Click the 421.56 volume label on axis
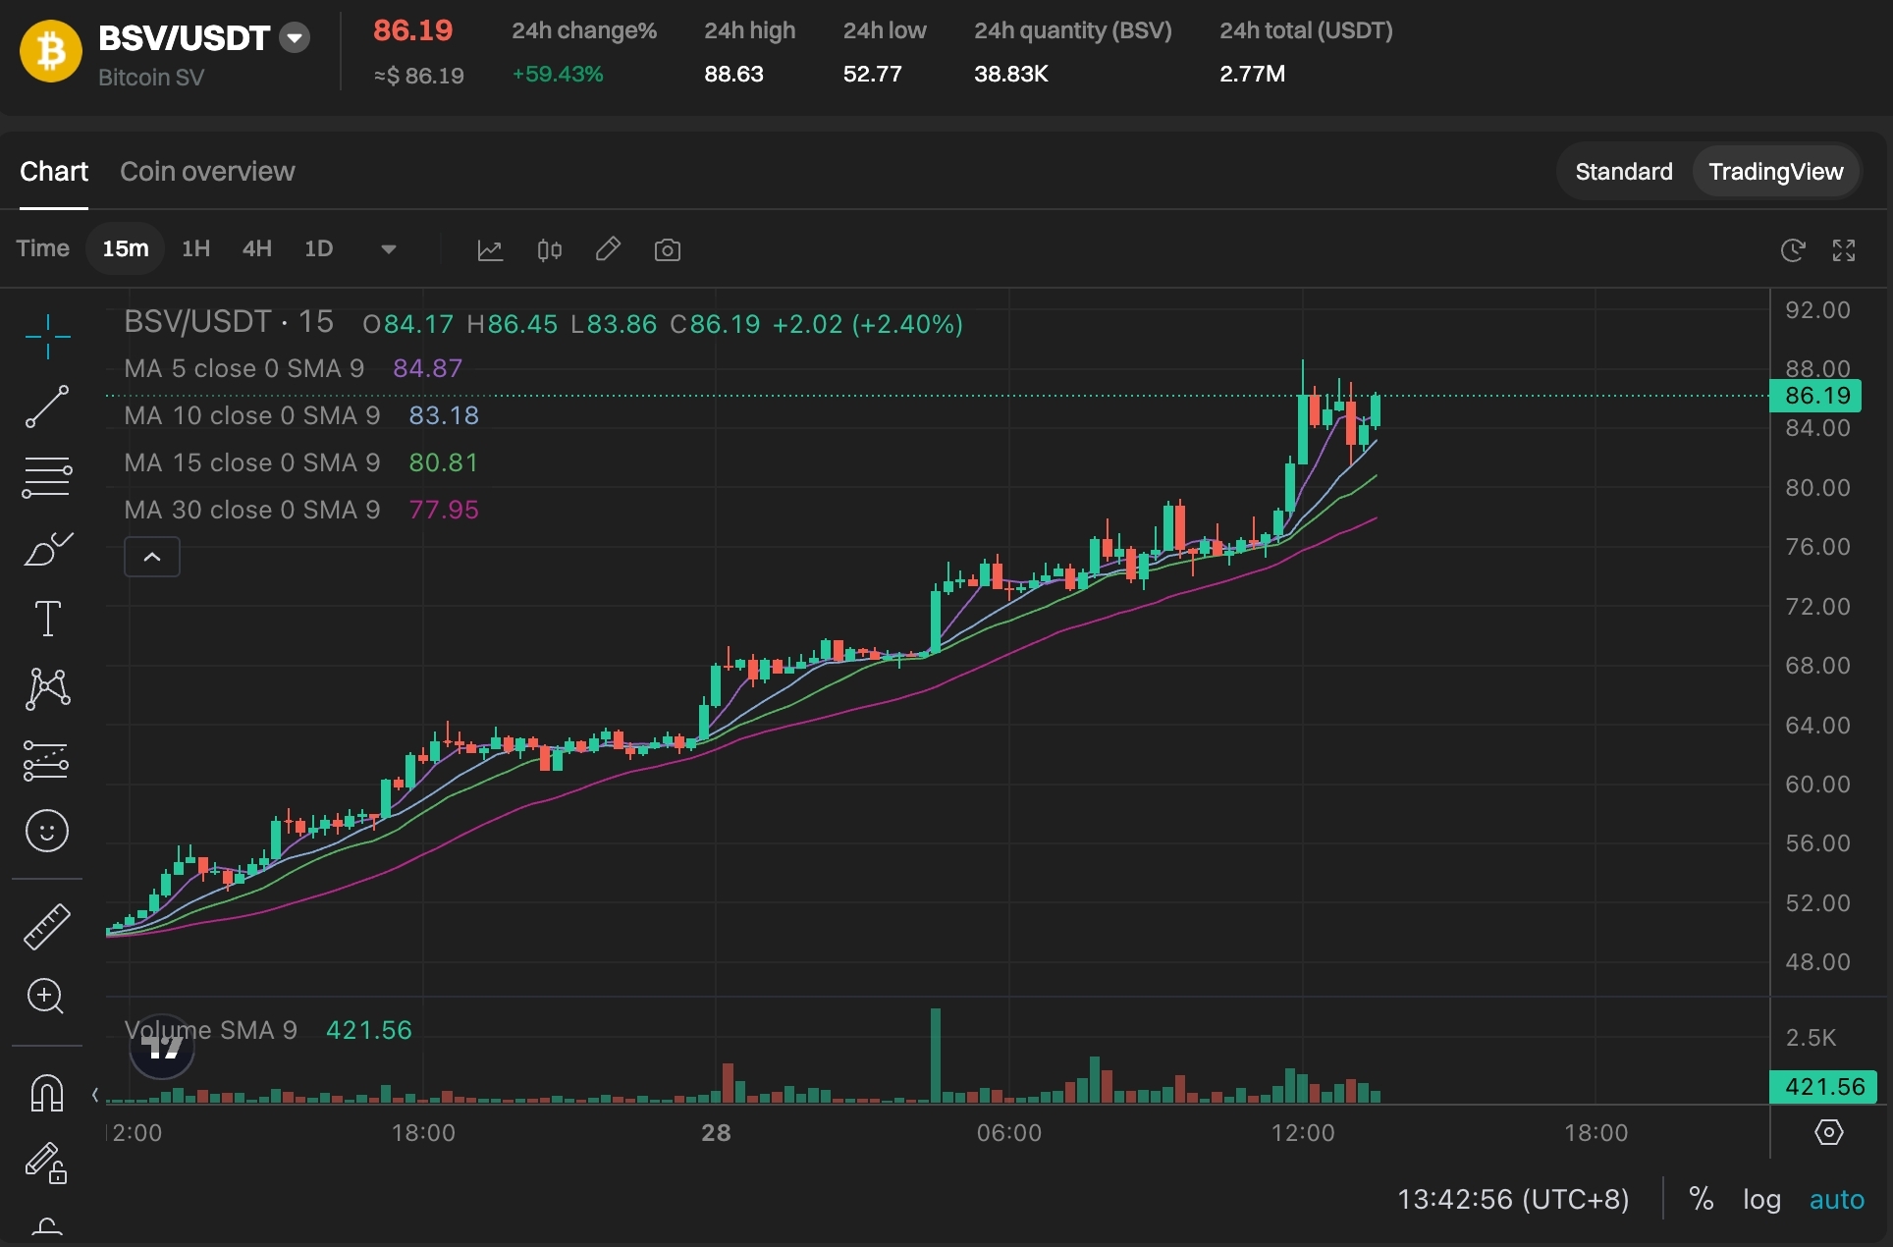This screenshot has width=1893, height=1247. (x=1823, y=1087)
